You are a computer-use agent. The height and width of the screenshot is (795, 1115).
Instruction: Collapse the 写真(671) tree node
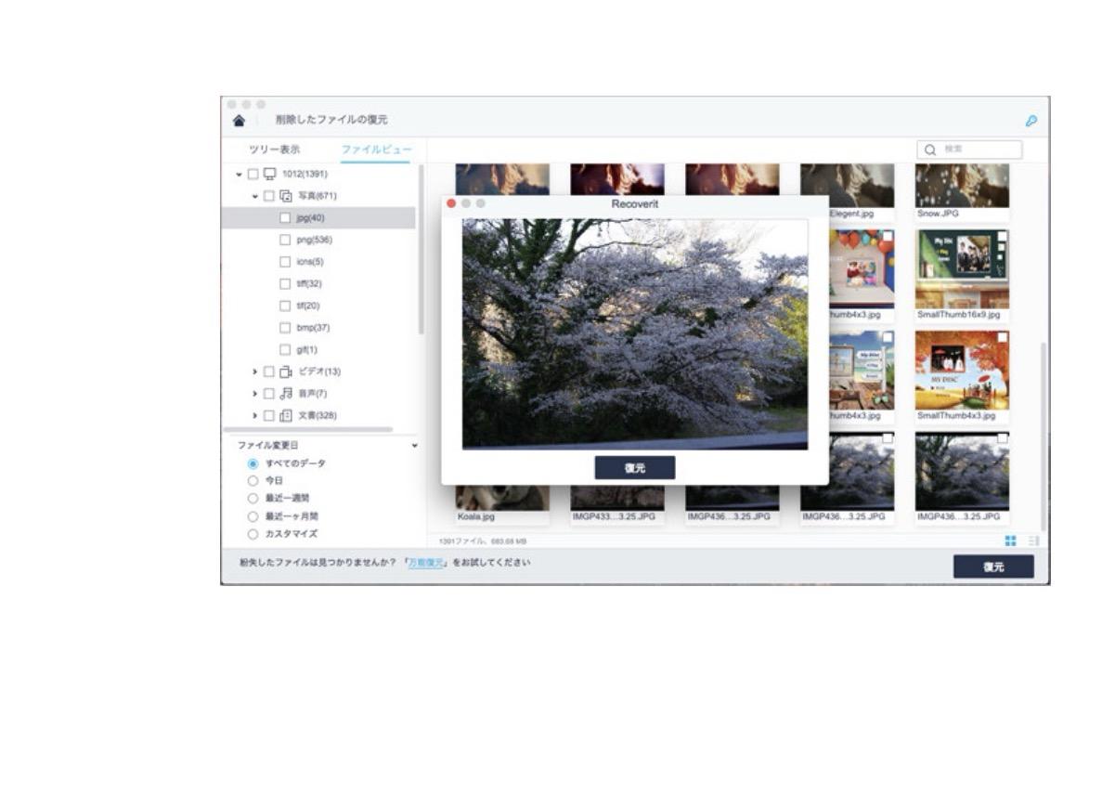coord(255,196)
